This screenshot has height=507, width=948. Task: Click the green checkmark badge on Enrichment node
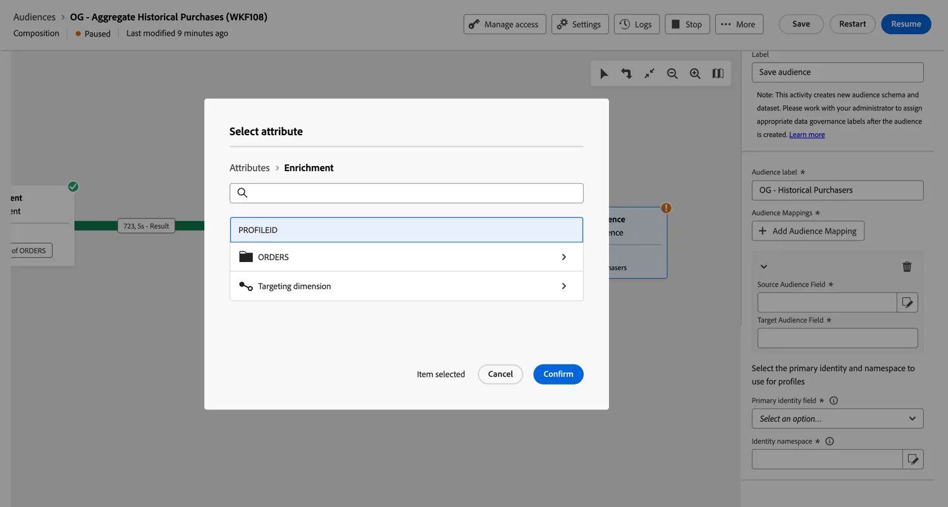coord(73,186)
